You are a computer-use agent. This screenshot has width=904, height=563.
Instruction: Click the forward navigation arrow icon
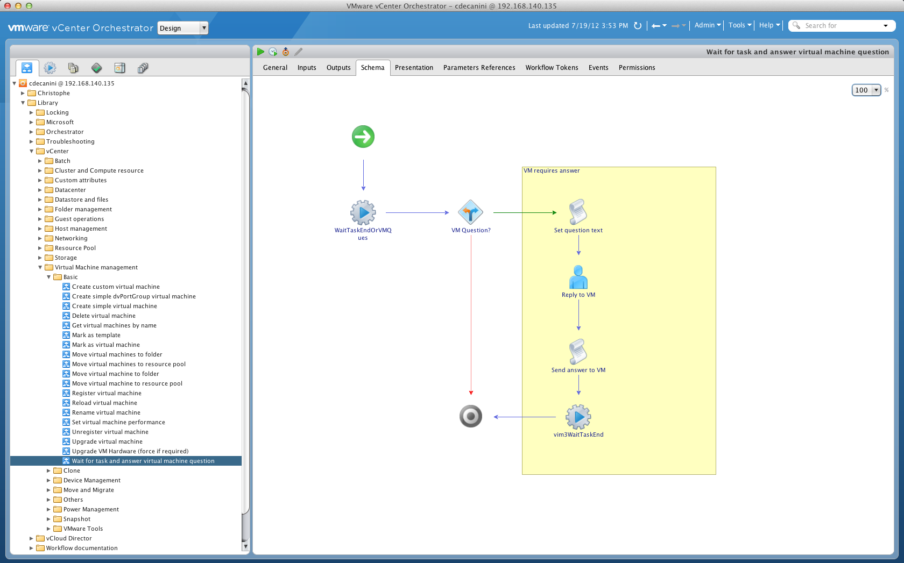675,26
